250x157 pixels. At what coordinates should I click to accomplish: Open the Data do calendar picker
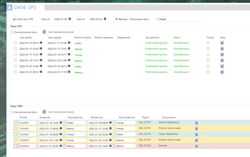pyautogui.click(x=105, y=19)
